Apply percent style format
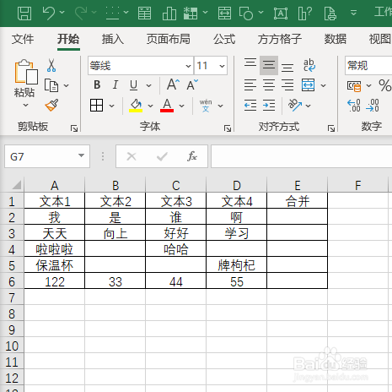The height and width of the screenshot is (392, 392). (x=384, y=85)
